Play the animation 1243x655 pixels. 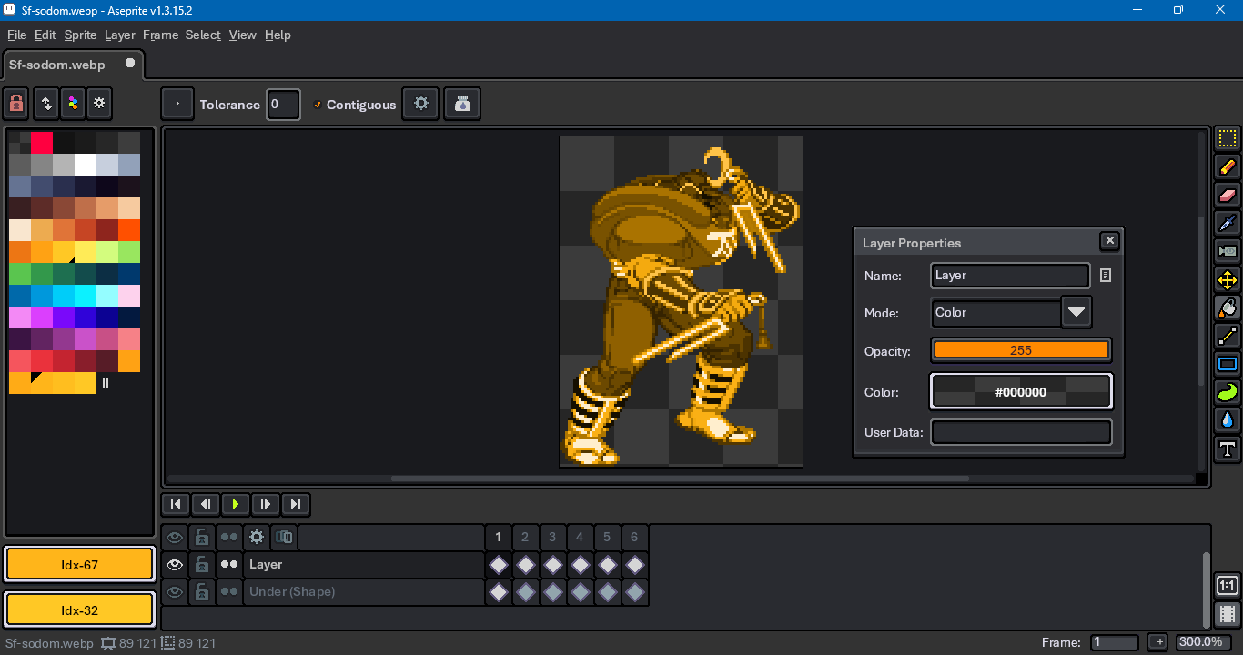(x=235, y=504)
